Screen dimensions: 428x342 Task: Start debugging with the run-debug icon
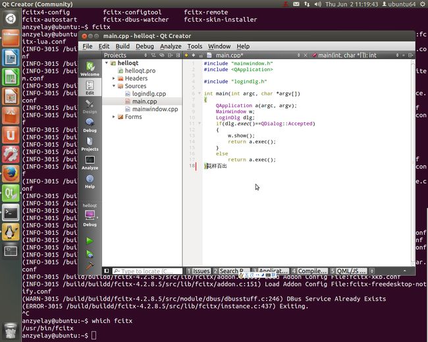tap(90, 253)
